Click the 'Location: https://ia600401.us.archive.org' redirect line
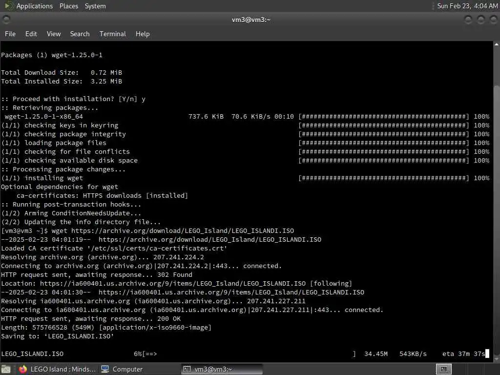This screenshot has width=500, height=375. 177,284
